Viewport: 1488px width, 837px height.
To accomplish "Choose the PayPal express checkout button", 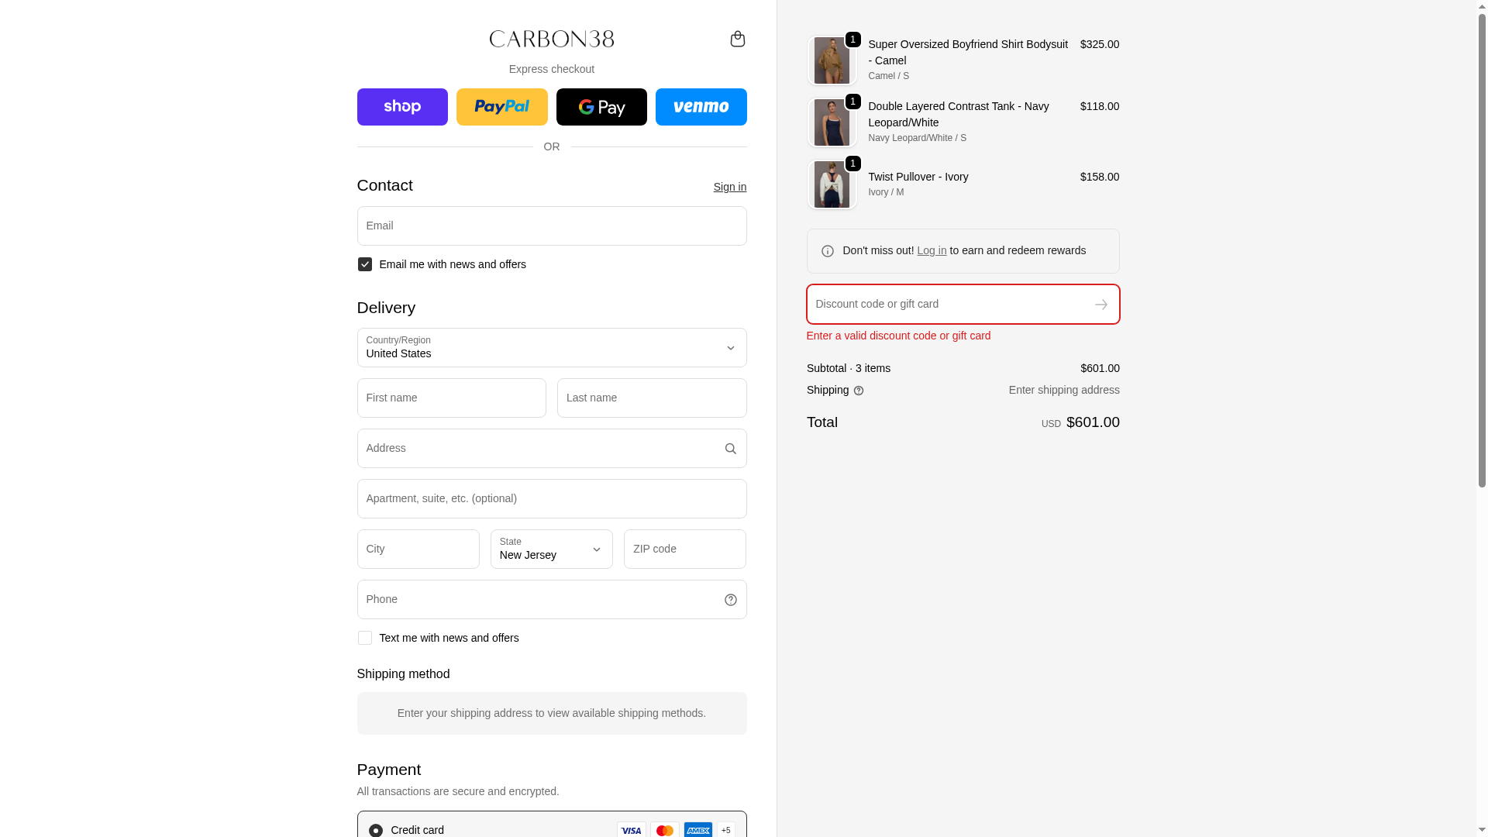I will tap(501, 107).
